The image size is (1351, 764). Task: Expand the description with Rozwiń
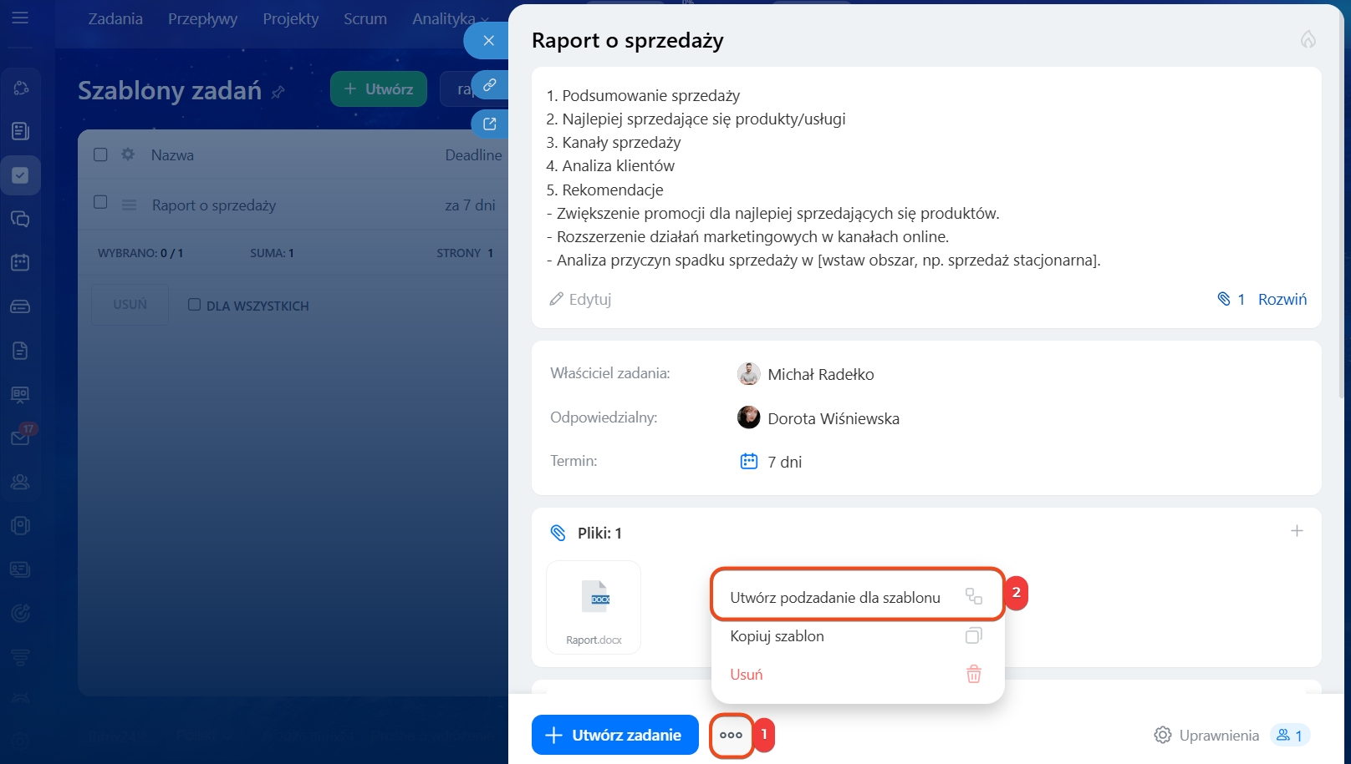pyautogui.click(x=1282, y=299)
